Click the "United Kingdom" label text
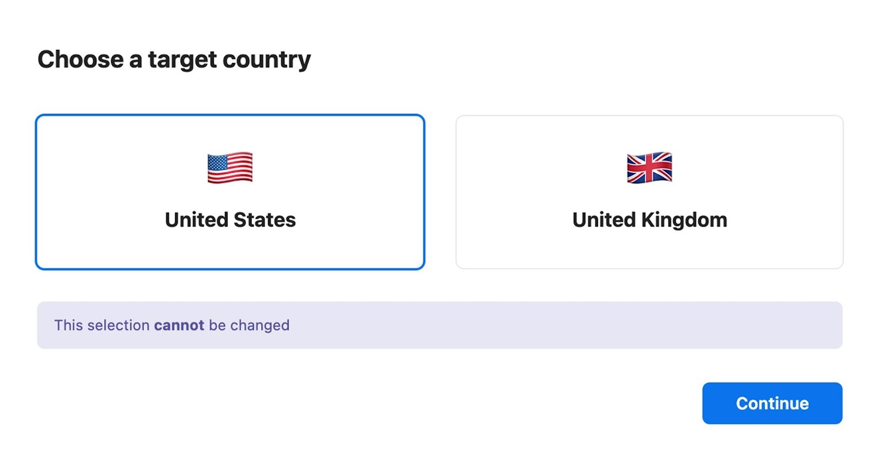The image size is (881, 457). coord(649,220)
